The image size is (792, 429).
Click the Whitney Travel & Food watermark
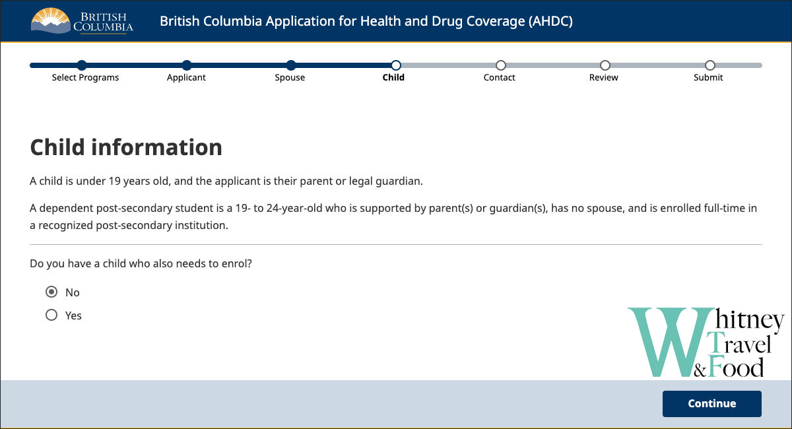[x=705, y=343]
